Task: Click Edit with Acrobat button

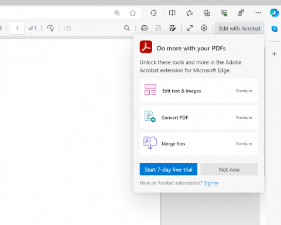Action: [239, 29]
